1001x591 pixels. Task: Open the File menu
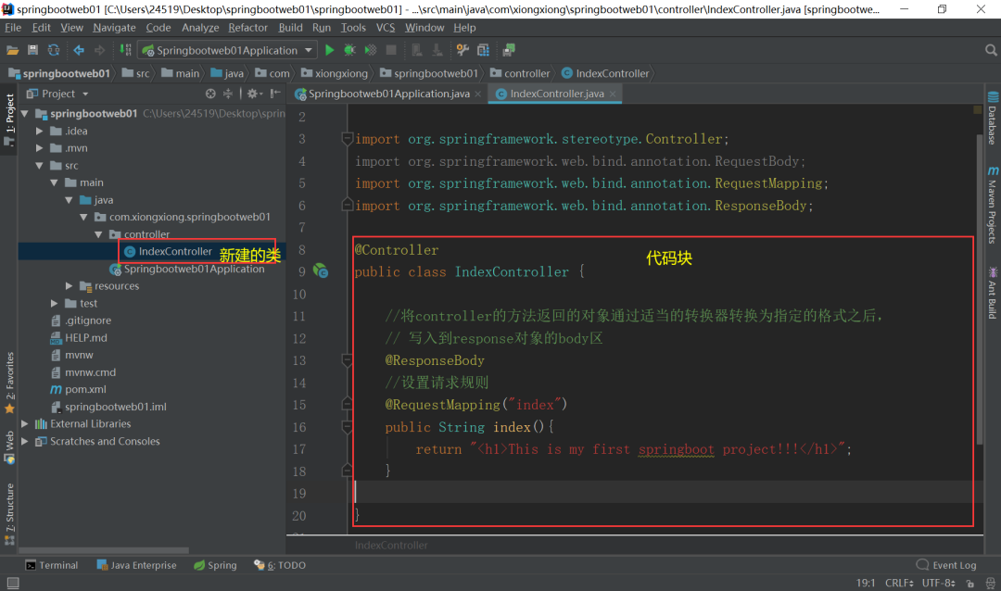click(13, 28)
